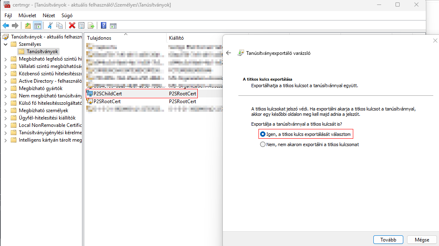Click the Up one level folder icon
Screen dimensions: 439x246
(28, 26)
